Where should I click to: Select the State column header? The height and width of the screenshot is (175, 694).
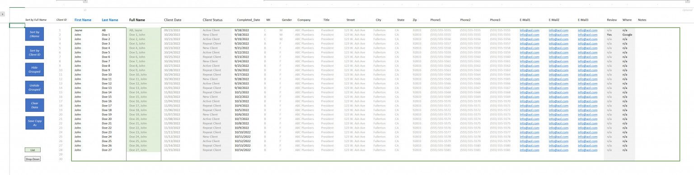pyautogui.click(x=401, y=20)
